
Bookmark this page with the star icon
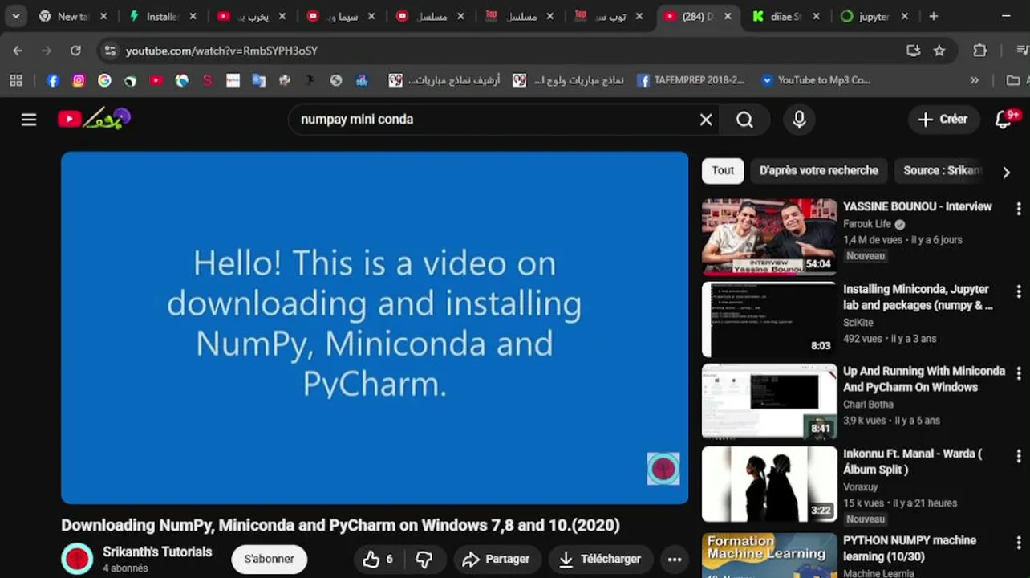pos(939,51)
